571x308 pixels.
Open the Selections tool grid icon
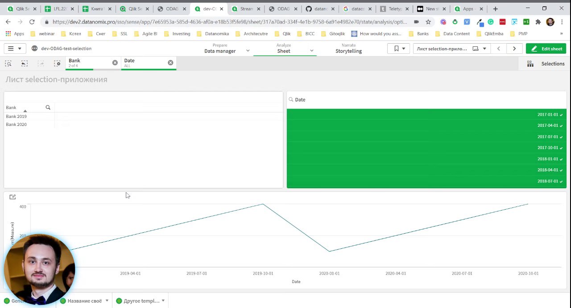click(x=530, y=64)
